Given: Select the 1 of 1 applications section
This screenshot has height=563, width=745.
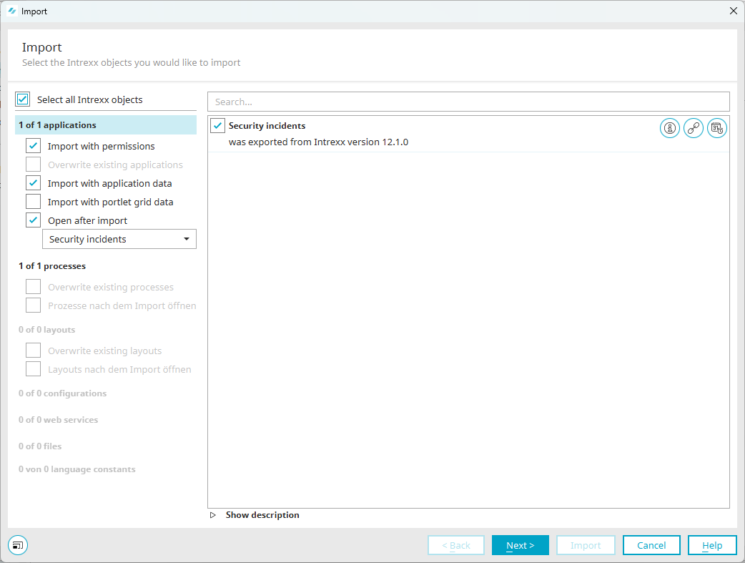Looking at the screenshot, I should pos(106,125).
